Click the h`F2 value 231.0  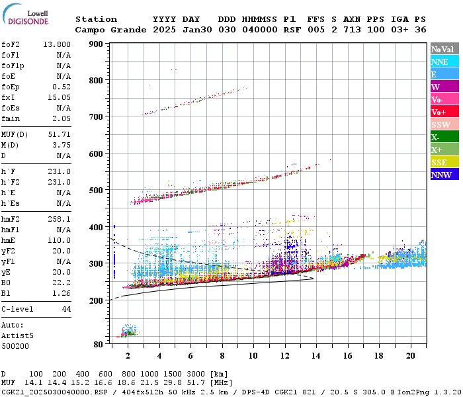[59, 182]
